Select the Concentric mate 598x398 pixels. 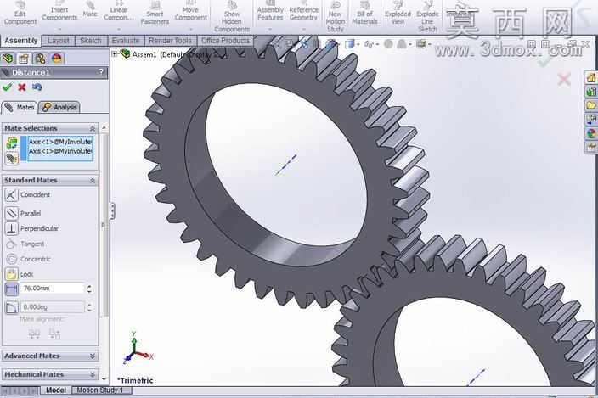pyautogui.click(x=28, y=259)
